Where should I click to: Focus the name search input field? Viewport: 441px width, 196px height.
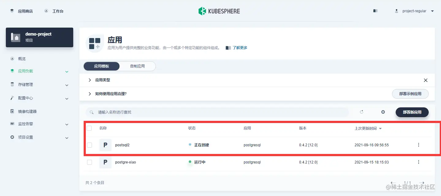pyautogui.click(x=217, y=112)
